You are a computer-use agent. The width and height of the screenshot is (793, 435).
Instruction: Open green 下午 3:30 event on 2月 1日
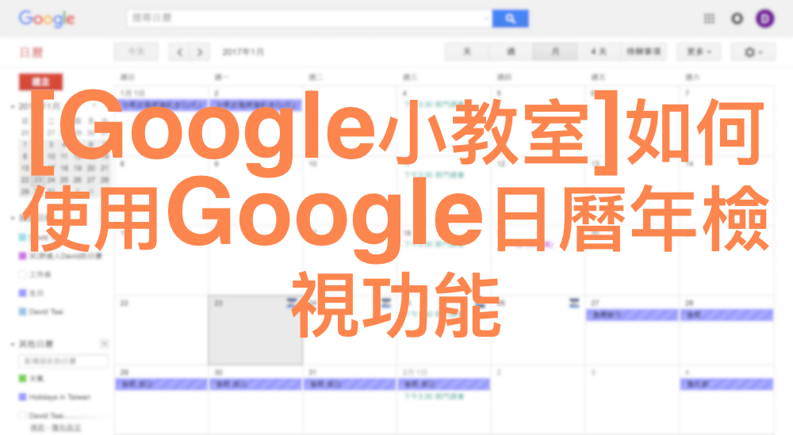point(434,397)
